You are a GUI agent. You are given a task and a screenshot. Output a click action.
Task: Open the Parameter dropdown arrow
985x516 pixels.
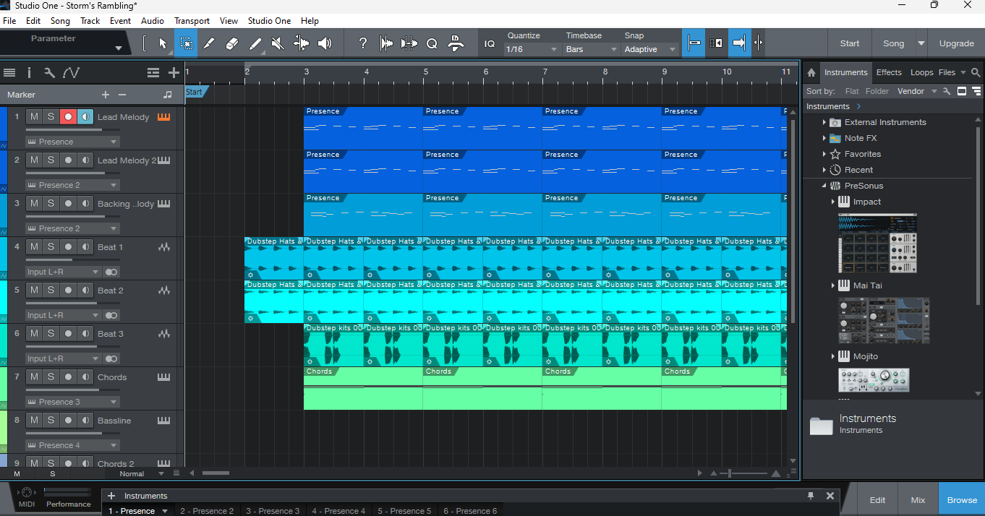(119, 48)
